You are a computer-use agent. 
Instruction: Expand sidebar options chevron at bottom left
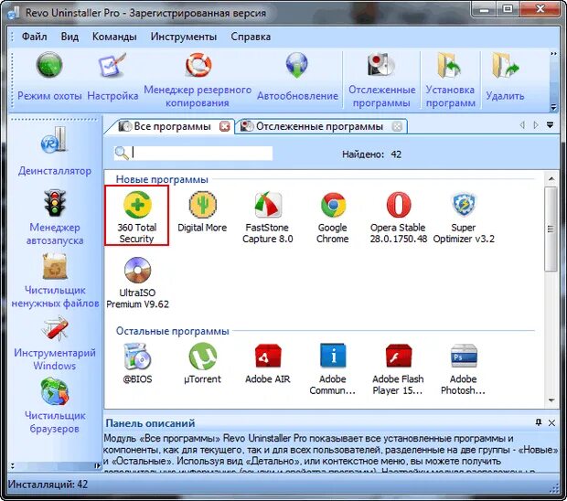pyautogui.click(x=12, y=466)
